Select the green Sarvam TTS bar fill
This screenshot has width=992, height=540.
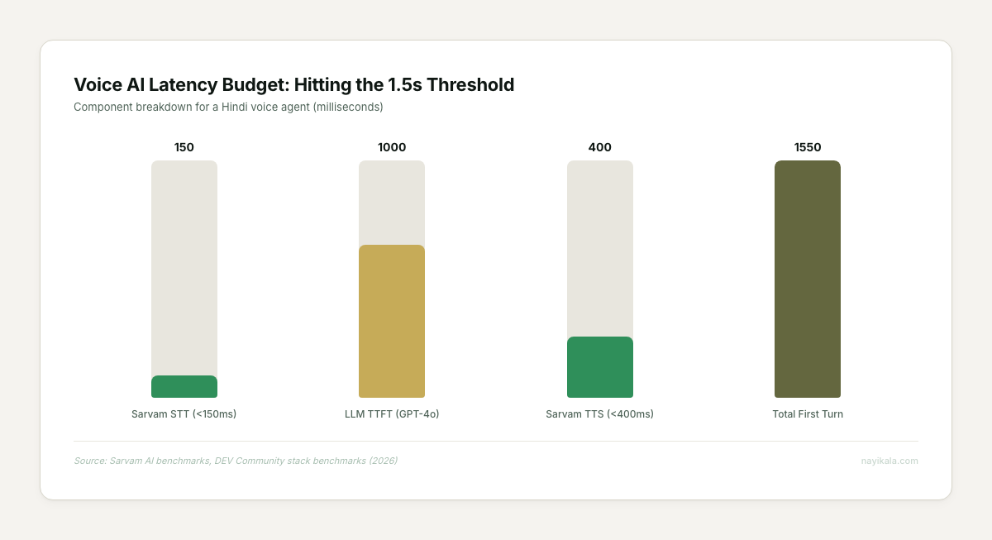click(x=600, y=367)
